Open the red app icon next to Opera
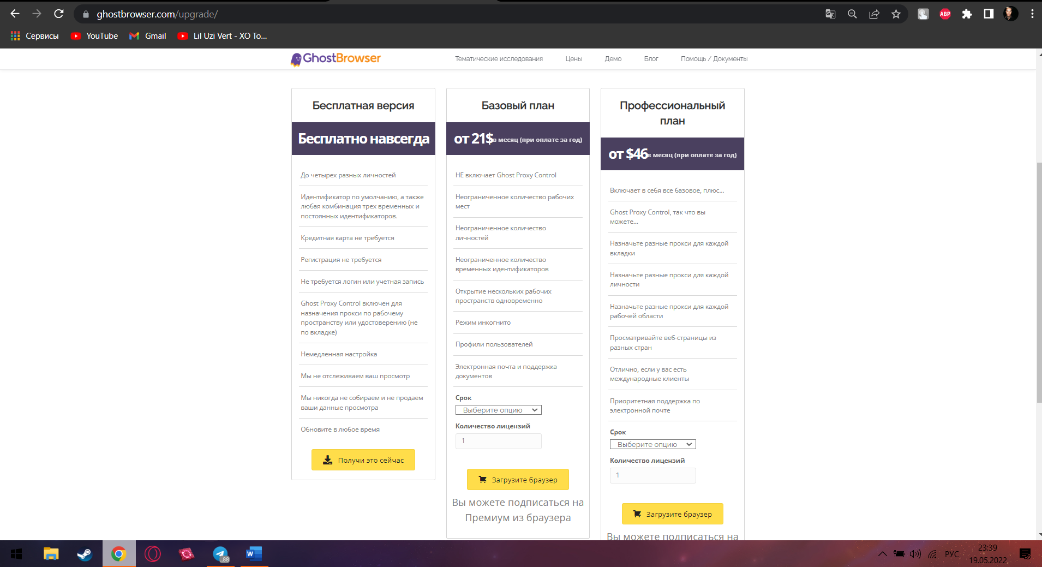This screenshot has width=1042, height=567. (x=187, y=554)
